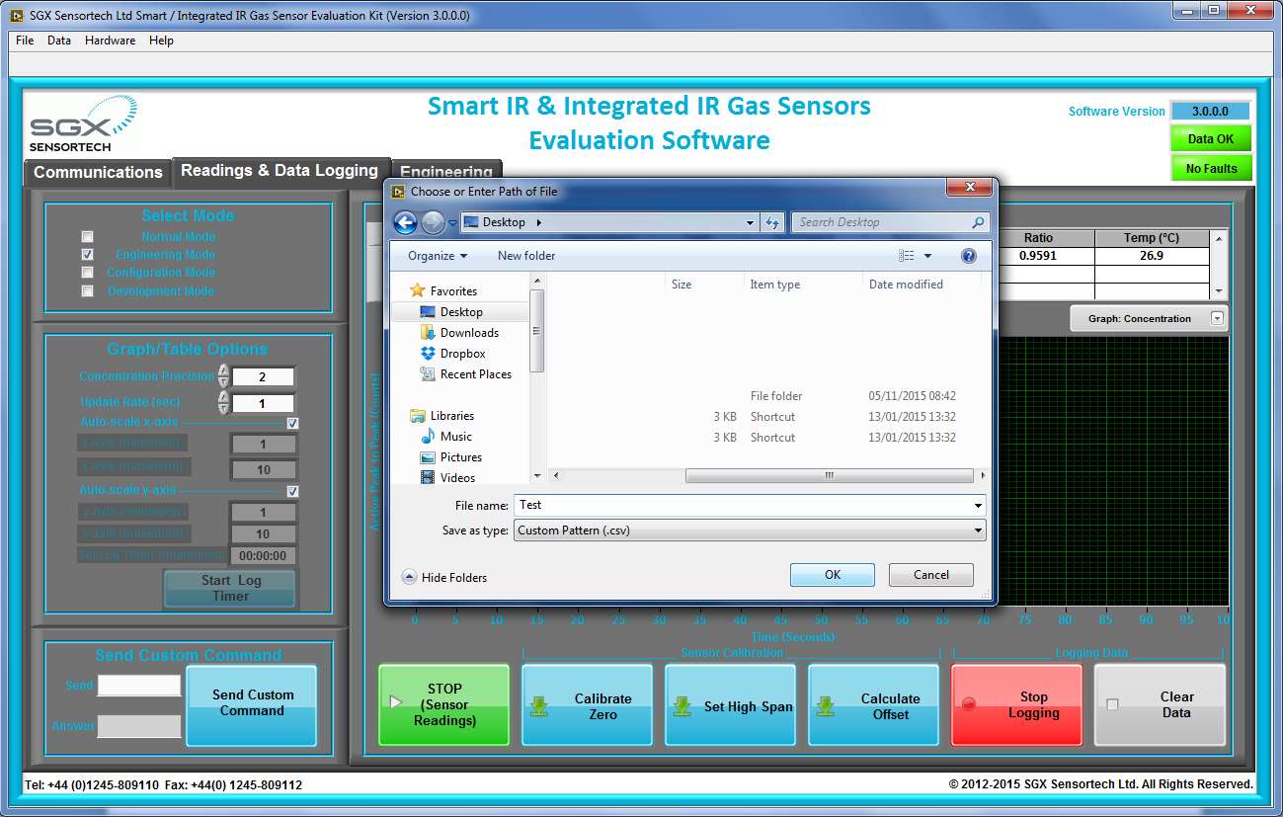The width and height of the screenshot is (1283, 817).
Task: Select Recent Places in Favorites
Action: pos(475,374)
